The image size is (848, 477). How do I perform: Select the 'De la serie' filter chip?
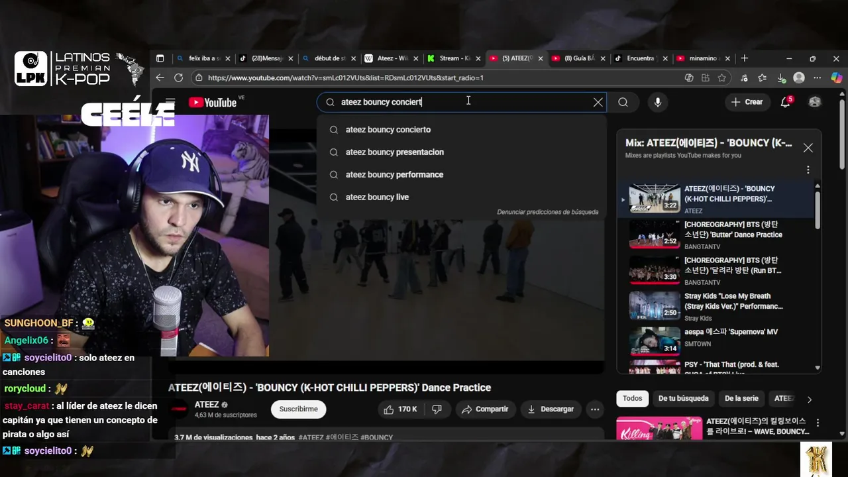(741, 398)
